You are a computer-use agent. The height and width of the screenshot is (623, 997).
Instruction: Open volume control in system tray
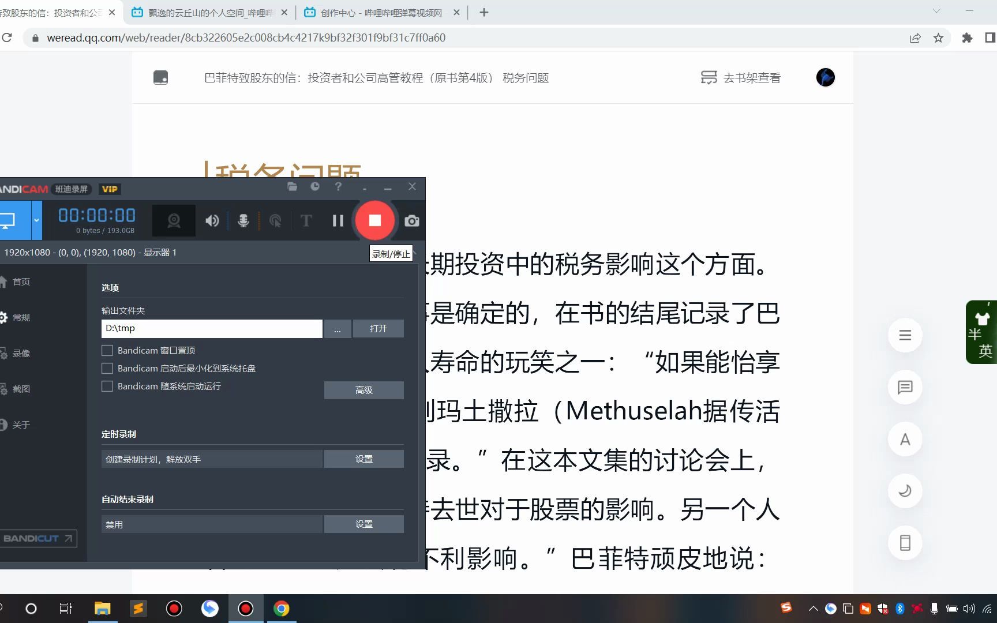[969, 609]
